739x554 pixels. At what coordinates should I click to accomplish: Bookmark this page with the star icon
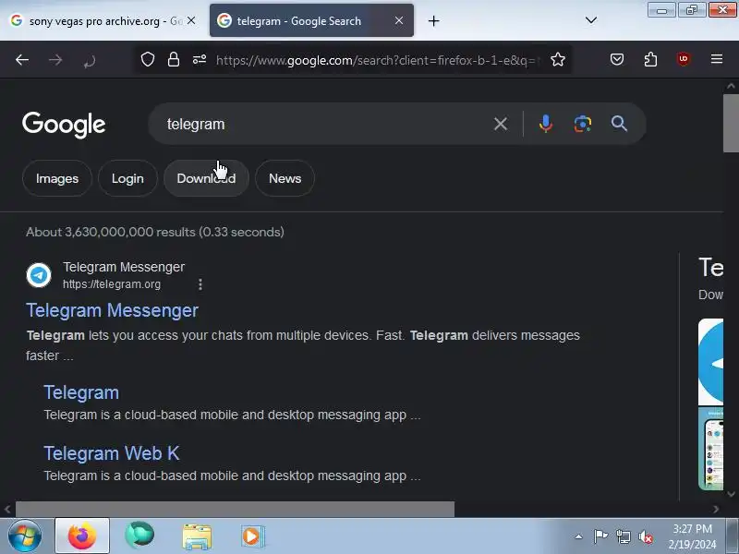[558, 59]
